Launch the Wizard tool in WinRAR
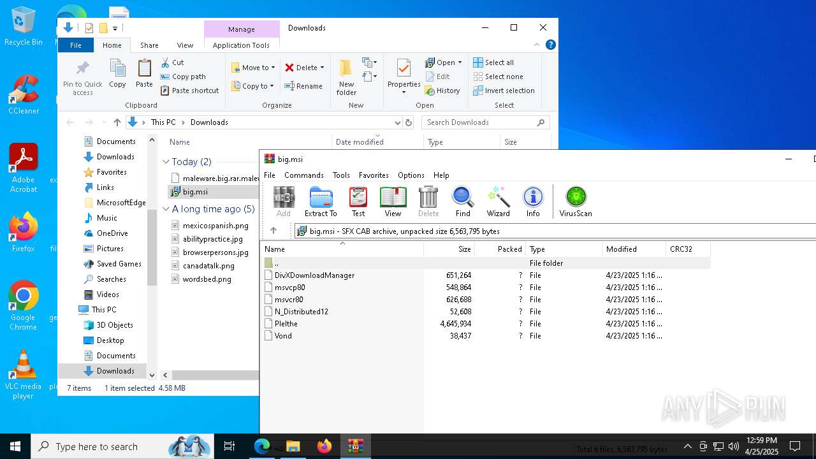Screen dimensions: 816x459 (x=498, y=201)
